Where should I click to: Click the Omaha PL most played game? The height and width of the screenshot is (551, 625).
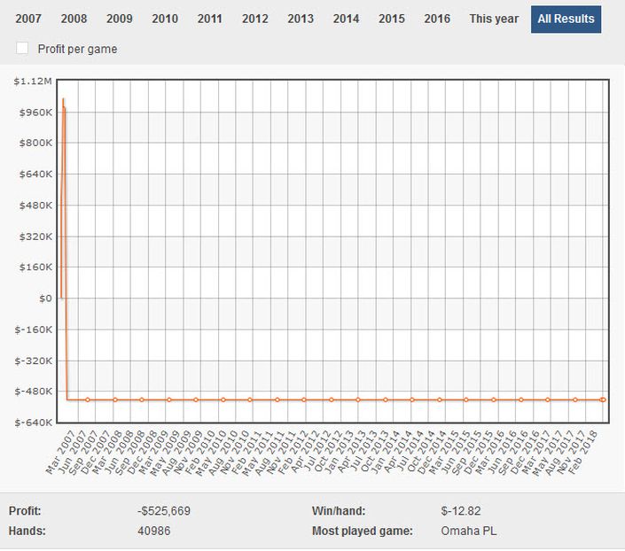point(467,532)
